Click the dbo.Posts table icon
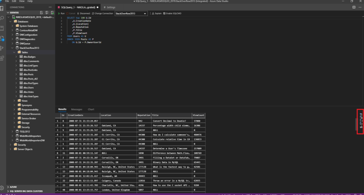Screen dimensions: 364x195 (21, 74)
